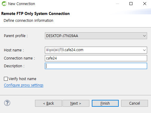This screenshot has height=113, width=151.
Task: Proceed with the Next button
Action: pos(76,103)
